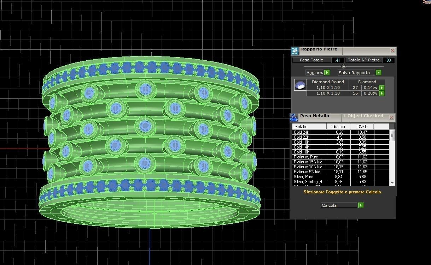Select the Gold 14k row
The width and height of the screenshot is (431, 265).
(x=341, y=147)
